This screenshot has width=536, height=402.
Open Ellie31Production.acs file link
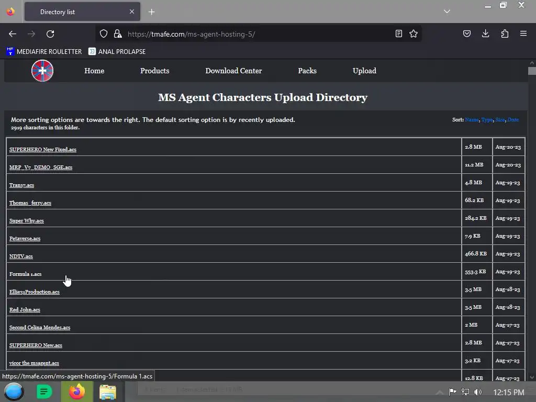tap(34, 292)
